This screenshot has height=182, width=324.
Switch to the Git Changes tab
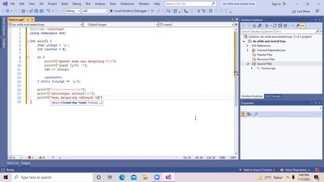click(x=273, y=97)
